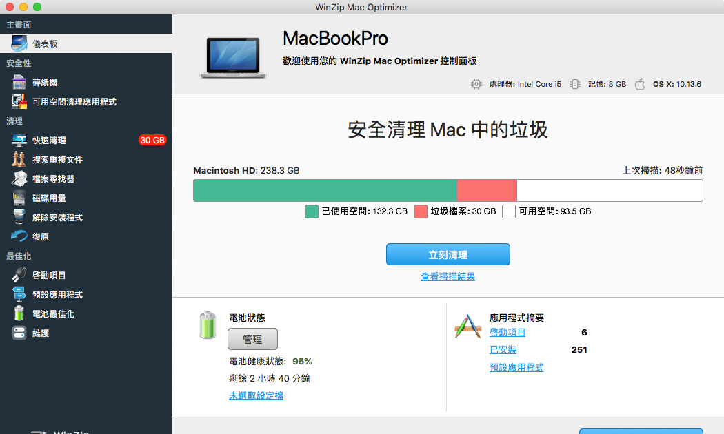Select 磁碟用量 sidebar entry

(x=86, y=198)
